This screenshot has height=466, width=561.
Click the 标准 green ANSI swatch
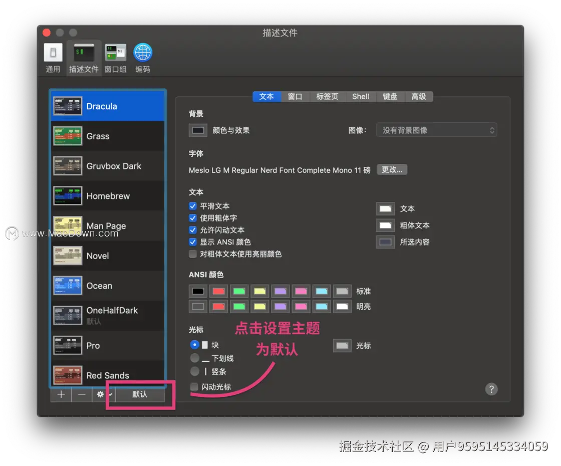239,291
